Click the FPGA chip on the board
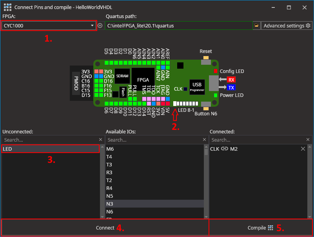 [x=143, y=80]
